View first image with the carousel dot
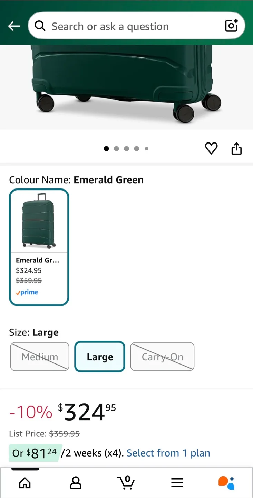Screen dimensions: 253x498 106,148
